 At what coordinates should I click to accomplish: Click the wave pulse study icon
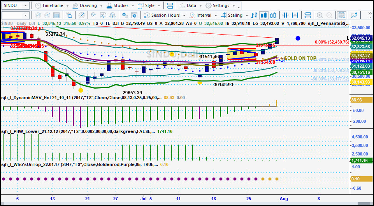click(x=93, y=16)
